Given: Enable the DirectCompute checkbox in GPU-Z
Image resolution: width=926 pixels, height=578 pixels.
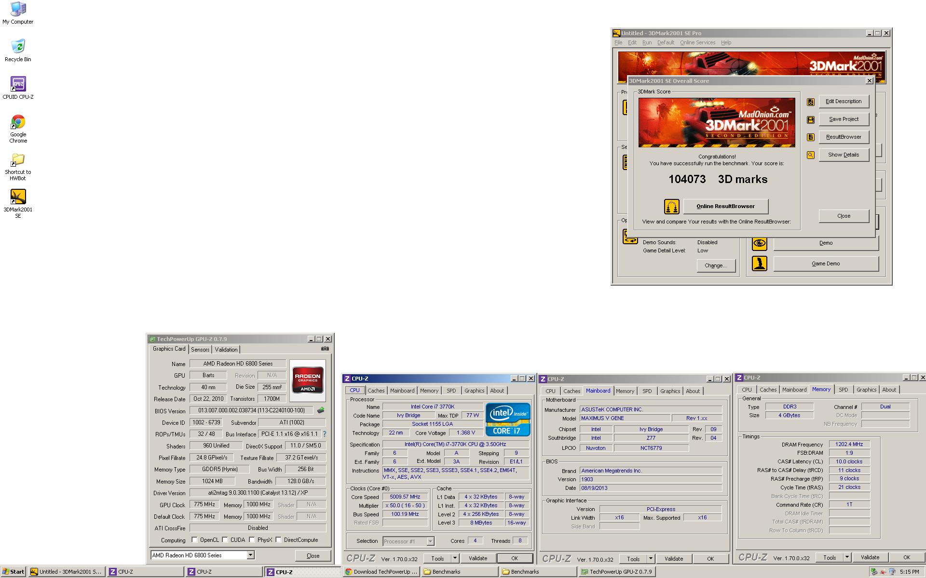Looking at the screenshot, I should (278, 539).
